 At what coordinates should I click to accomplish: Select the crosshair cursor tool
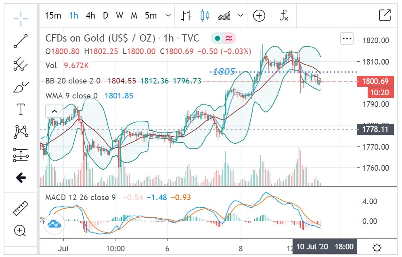click(x=21, y=16)
